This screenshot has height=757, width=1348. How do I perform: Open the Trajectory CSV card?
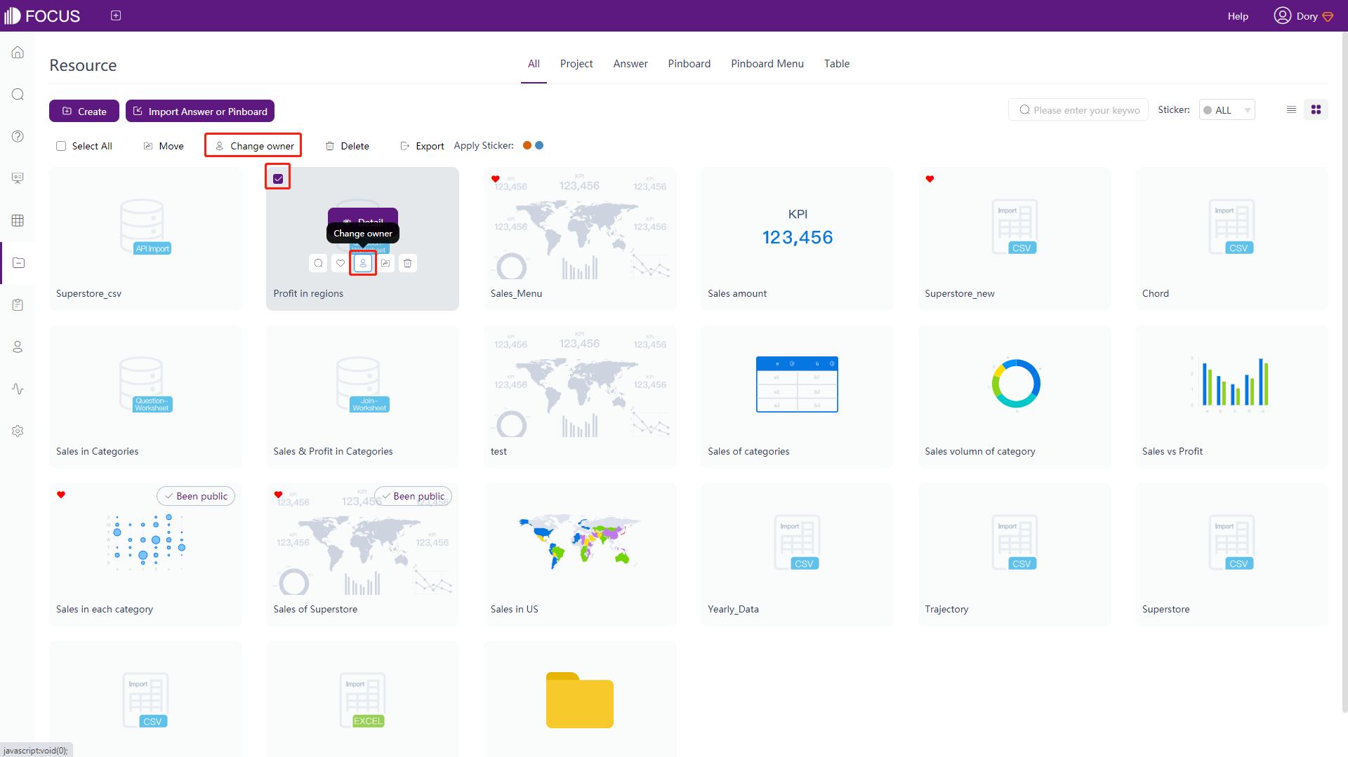1015,554
